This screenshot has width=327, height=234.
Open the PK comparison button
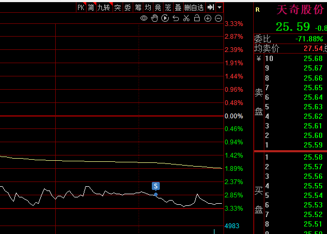[x=81, y=7]
